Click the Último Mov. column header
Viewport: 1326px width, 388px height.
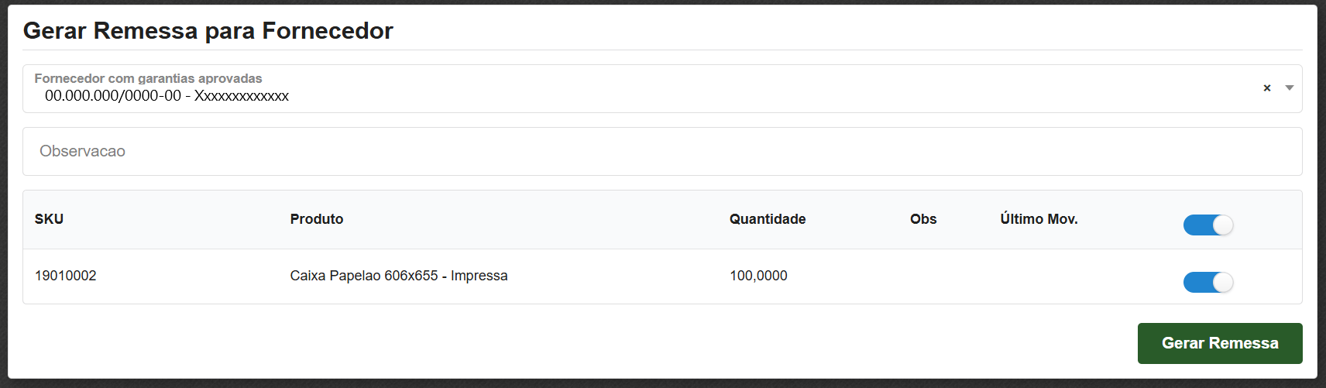coord(1038,219)
